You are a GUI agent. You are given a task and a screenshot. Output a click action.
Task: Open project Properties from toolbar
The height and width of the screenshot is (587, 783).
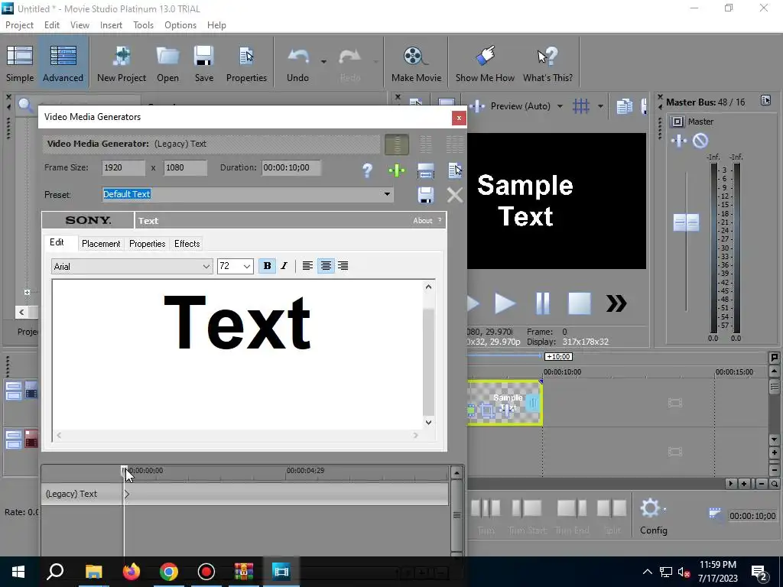tap(246, 63)
